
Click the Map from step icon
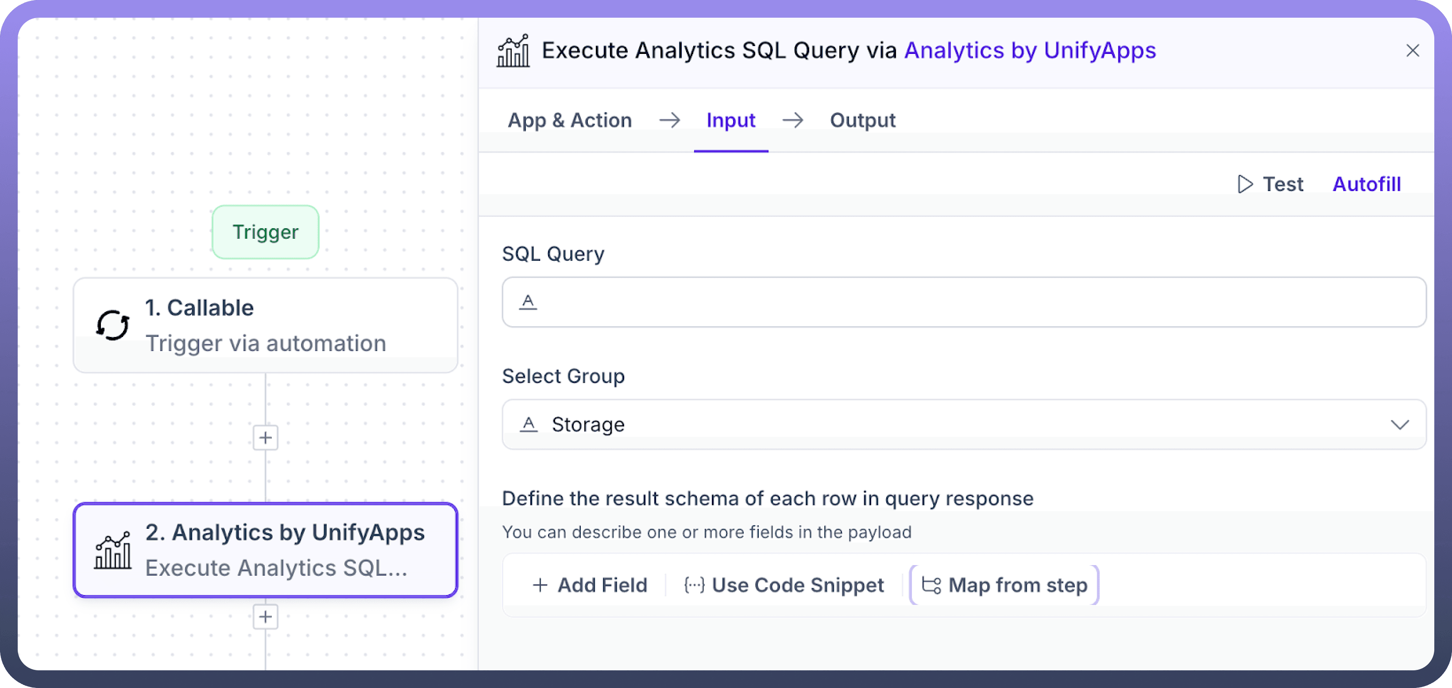coord(931,585)
